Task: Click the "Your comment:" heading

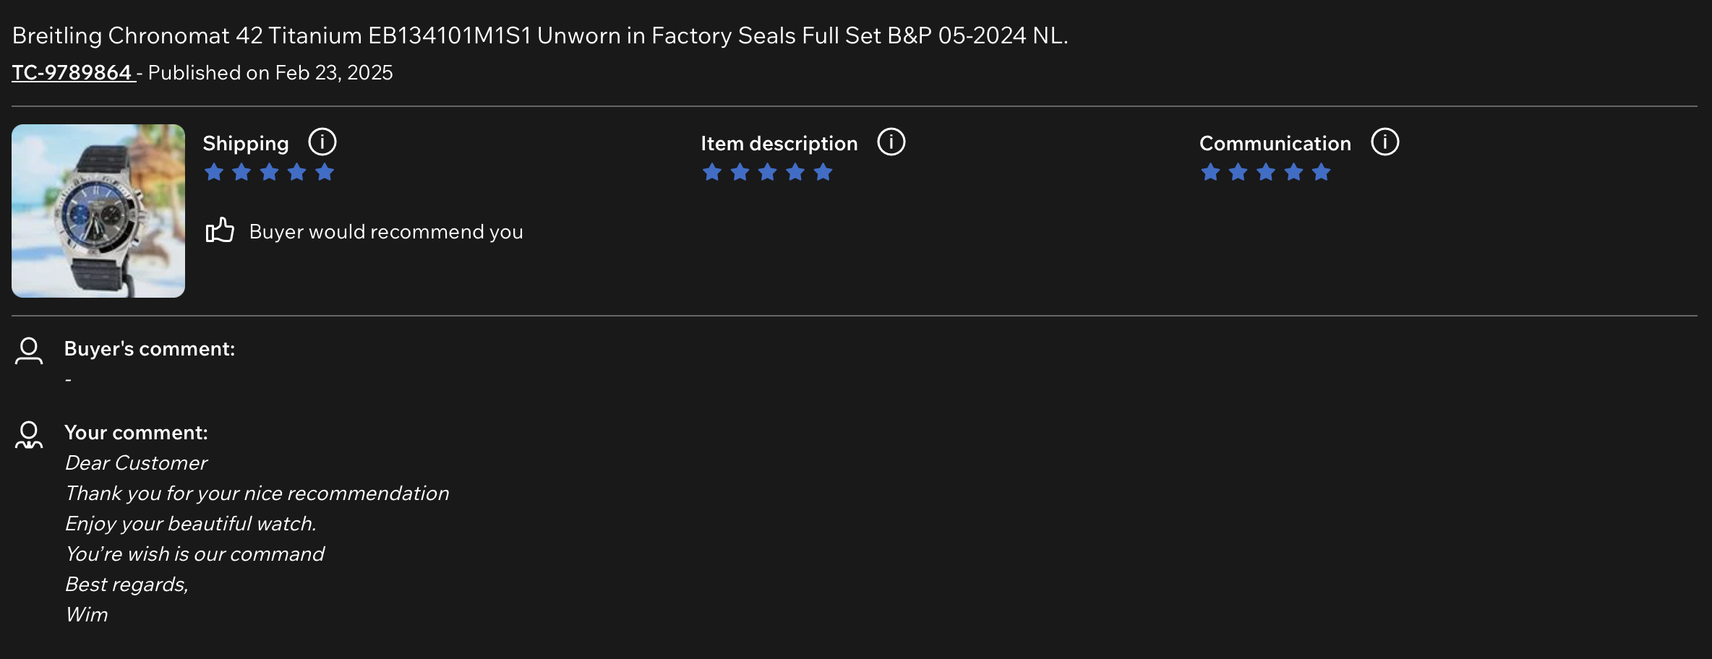Action: click(136, 433)
